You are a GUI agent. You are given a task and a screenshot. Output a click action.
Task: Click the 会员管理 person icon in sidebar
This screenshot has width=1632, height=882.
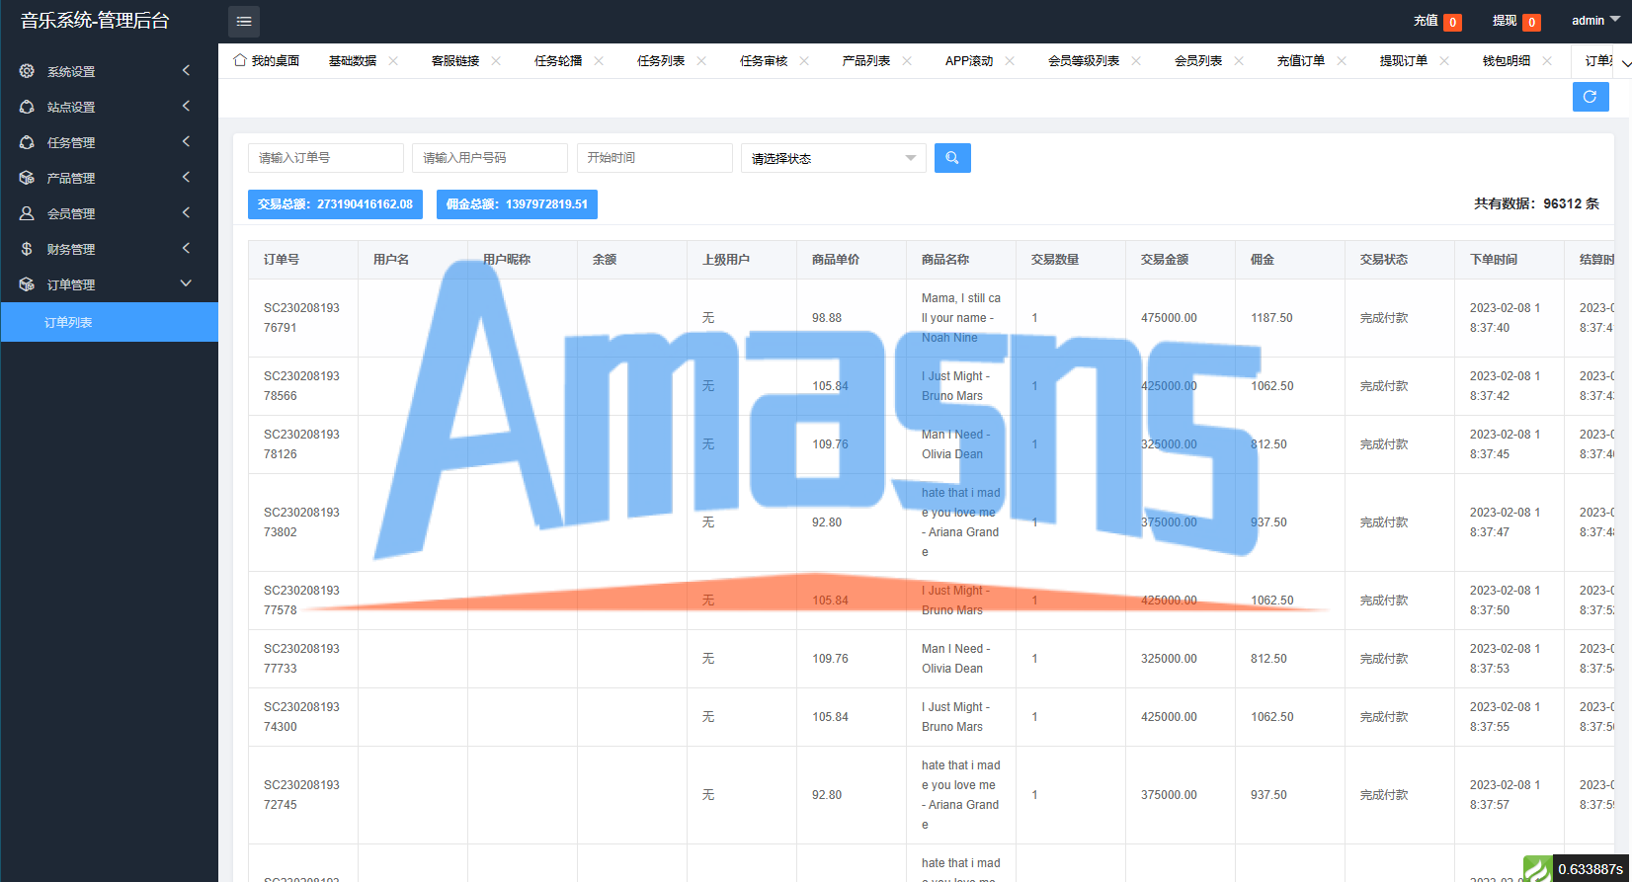[x=27, y=213]
